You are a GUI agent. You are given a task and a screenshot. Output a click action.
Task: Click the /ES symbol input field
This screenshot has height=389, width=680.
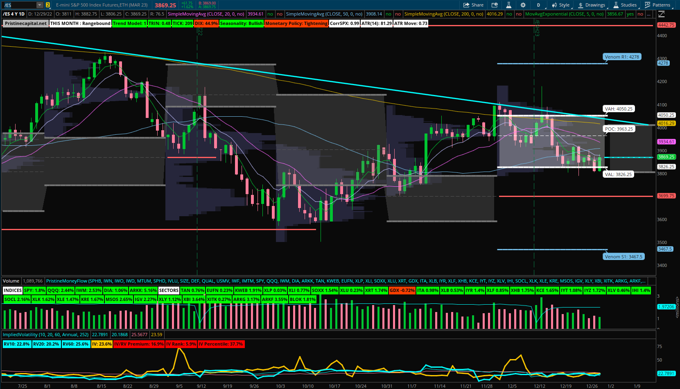click(x=19, y=5)
